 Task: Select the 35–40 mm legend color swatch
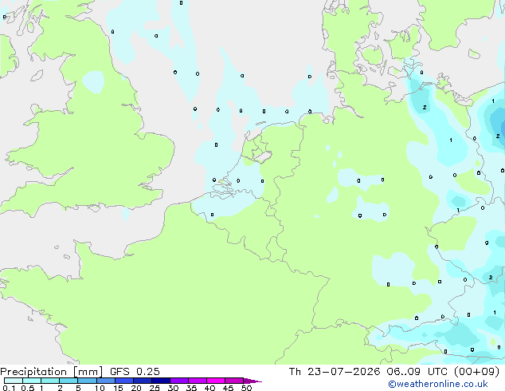pos(198,381)
